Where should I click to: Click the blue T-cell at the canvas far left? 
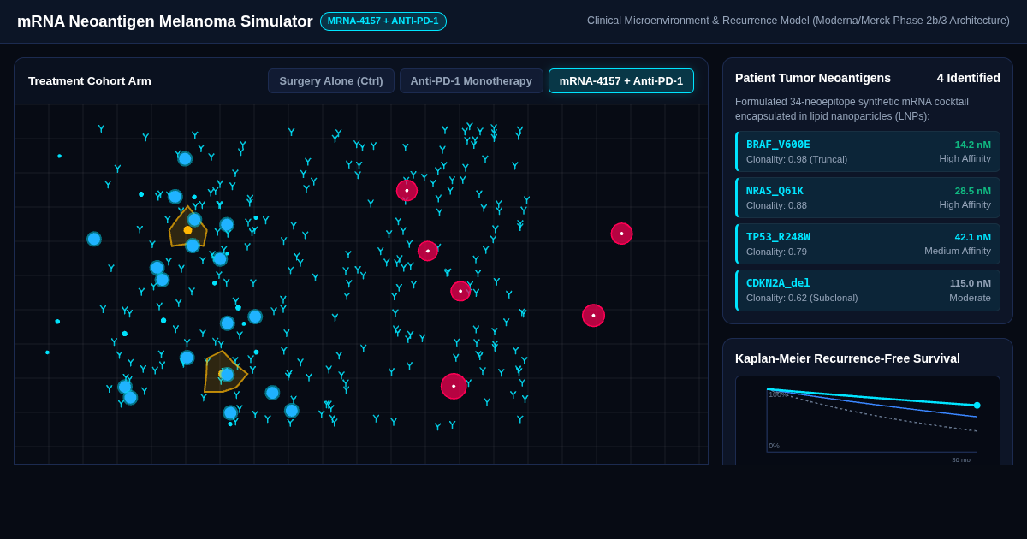click(x=94, y=239)
